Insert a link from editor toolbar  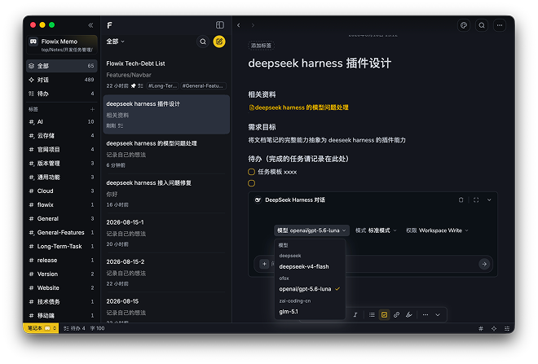(397, 314)
